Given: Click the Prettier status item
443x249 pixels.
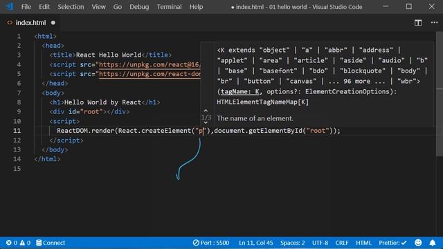Looking at the screenshot, I should click(392, 243).
